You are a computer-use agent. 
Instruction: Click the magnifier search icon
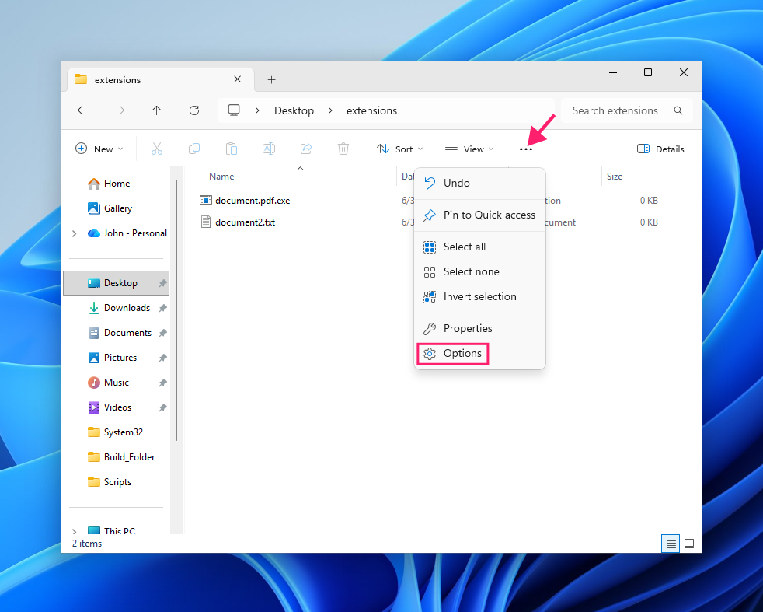pyautogui.click(x=678, y=110)
